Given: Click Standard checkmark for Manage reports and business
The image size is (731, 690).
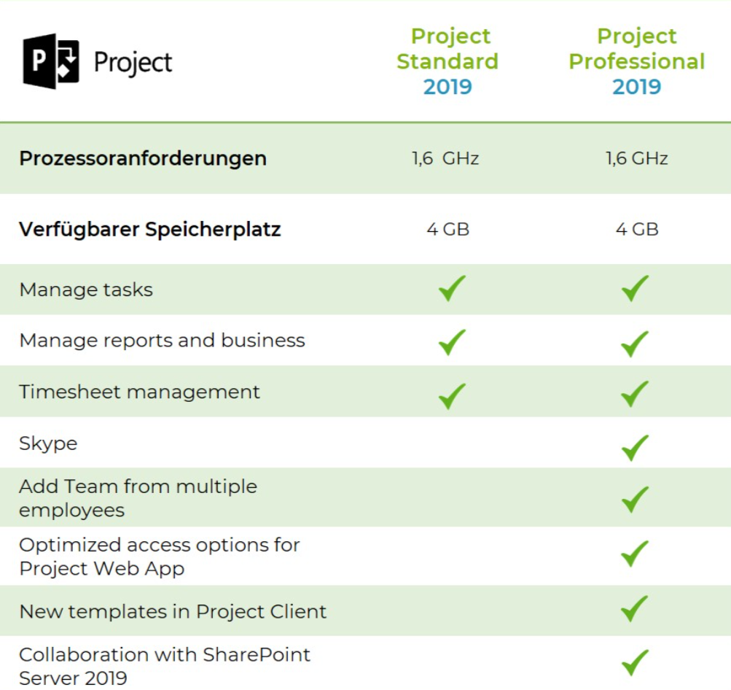Looking at the screenshot, I should [452, 342].
